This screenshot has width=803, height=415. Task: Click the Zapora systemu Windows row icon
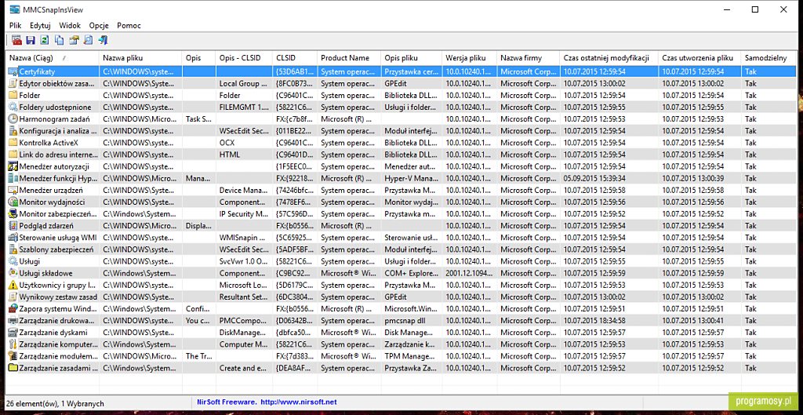point(13,308)
